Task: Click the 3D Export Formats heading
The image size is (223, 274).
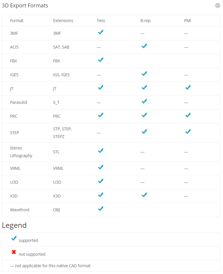Action: pyautogui.click(x=25, y=6)
